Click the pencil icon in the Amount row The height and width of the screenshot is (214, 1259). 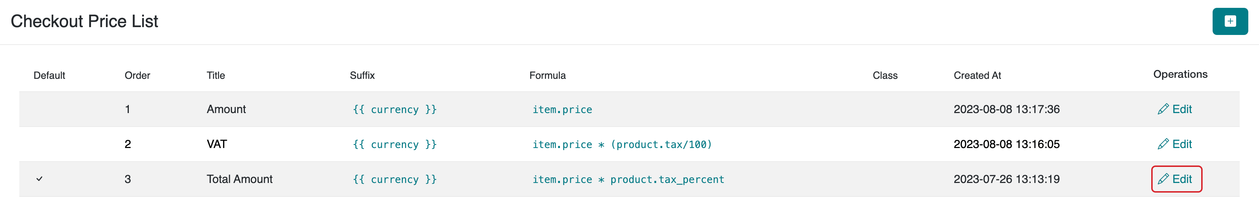pos(1163,109)
